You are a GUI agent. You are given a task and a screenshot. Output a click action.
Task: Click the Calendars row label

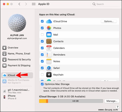click(59, 48)
